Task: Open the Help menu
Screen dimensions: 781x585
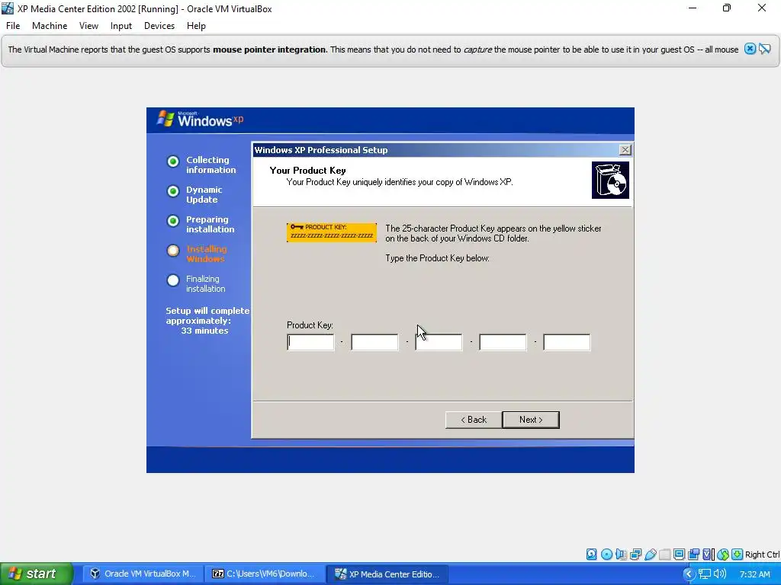Action: pyautogui.click(x=196, y=26)
